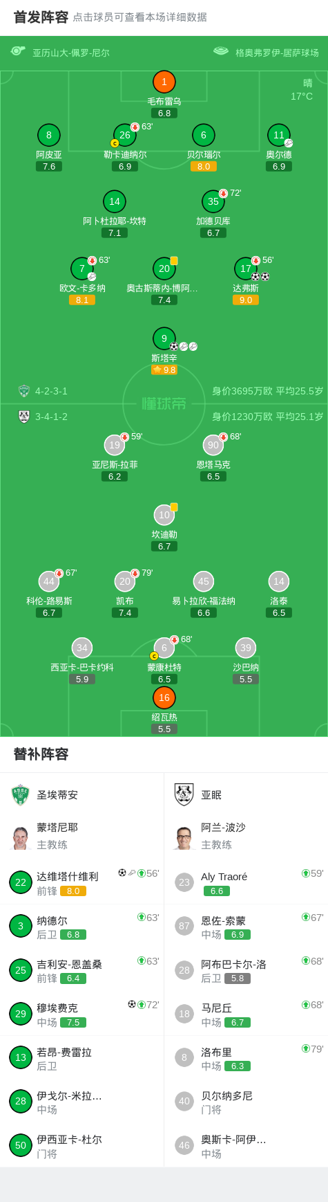This screenshot has height=1202, width=328.
Task: Select 达弗斯 number 17 player circle
Action: [246, 268]
